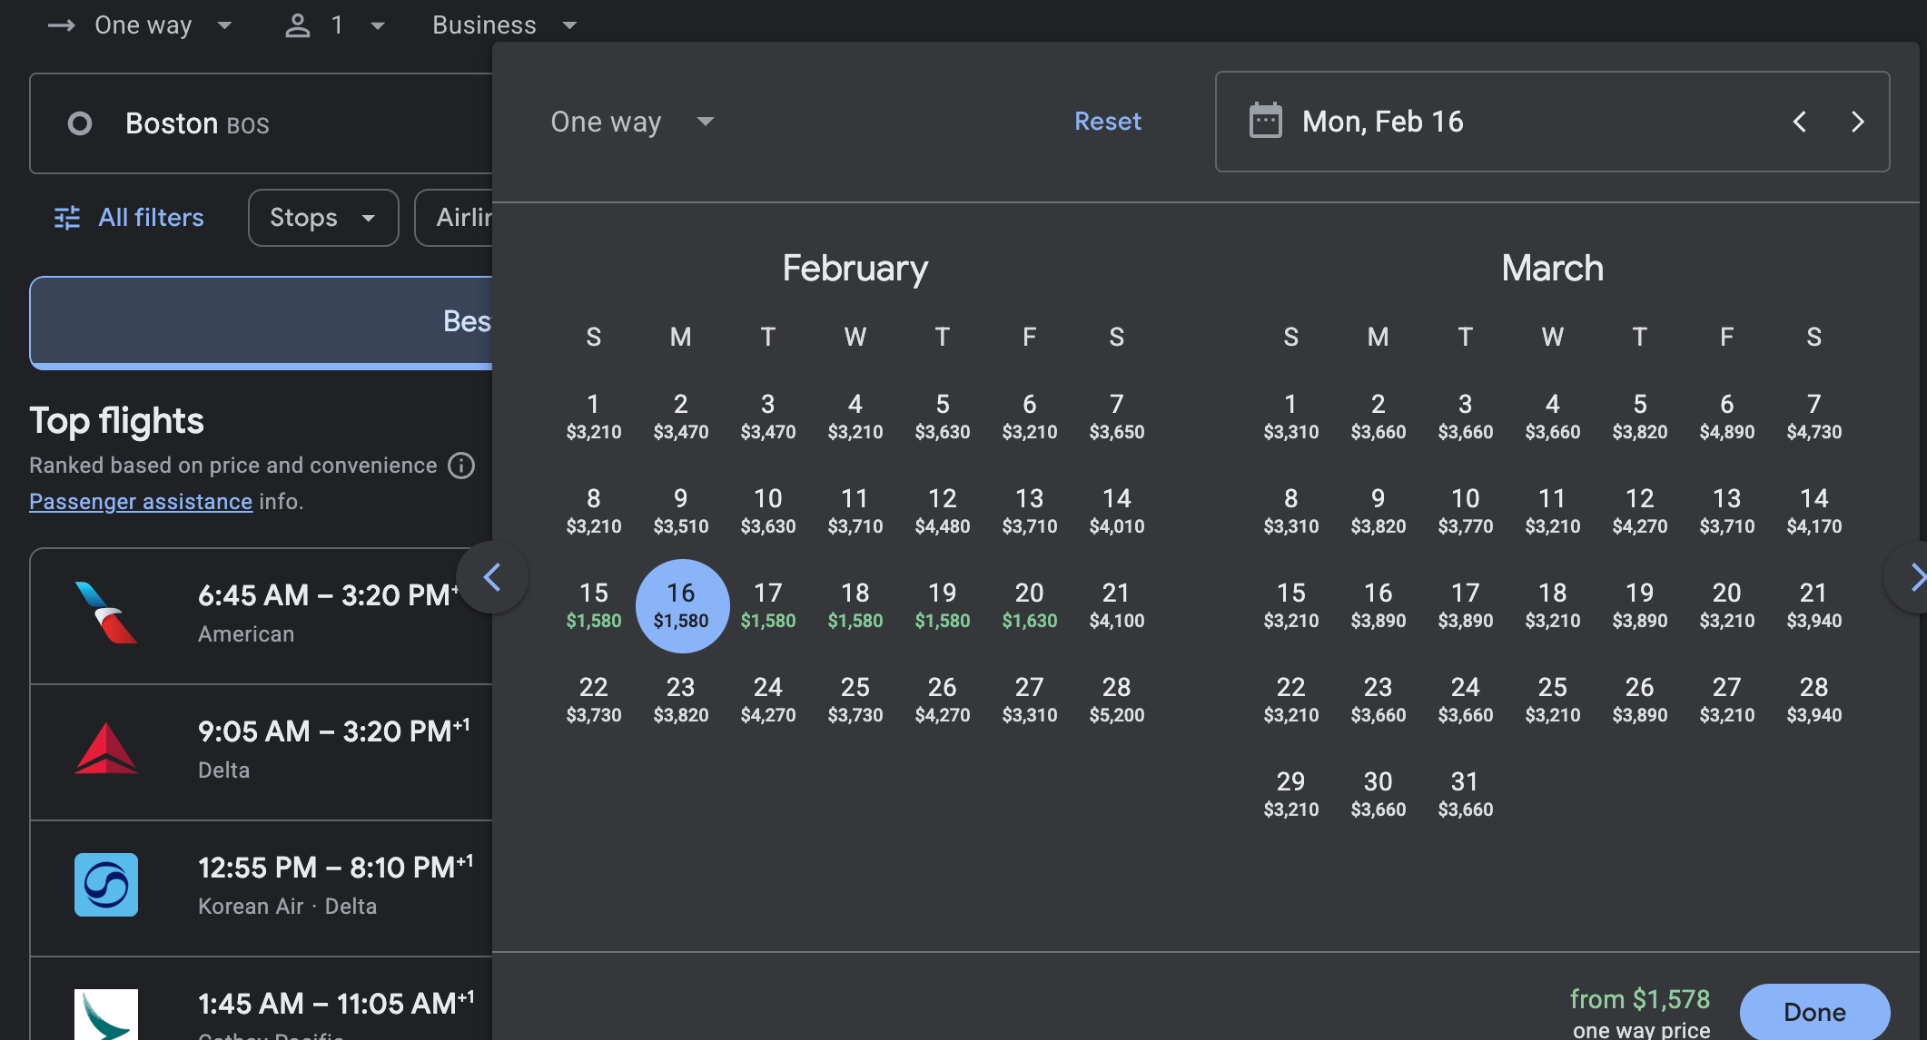This screenshot has width=1927, height=1040.
Task: Click the Korean Air logo
Action: (106, 885)
